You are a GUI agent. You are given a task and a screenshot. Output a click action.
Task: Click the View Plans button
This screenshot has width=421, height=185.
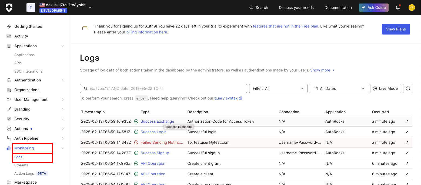point(396,29)
